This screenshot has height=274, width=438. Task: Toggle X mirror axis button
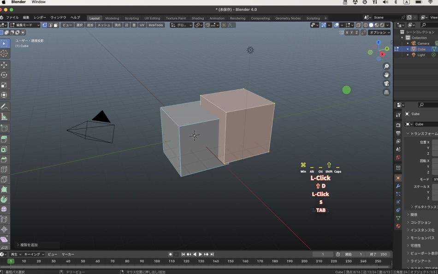click(x=347, y=32)
